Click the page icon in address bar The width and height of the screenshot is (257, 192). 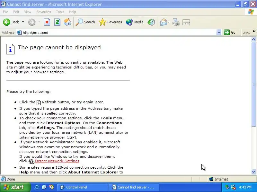19,33
